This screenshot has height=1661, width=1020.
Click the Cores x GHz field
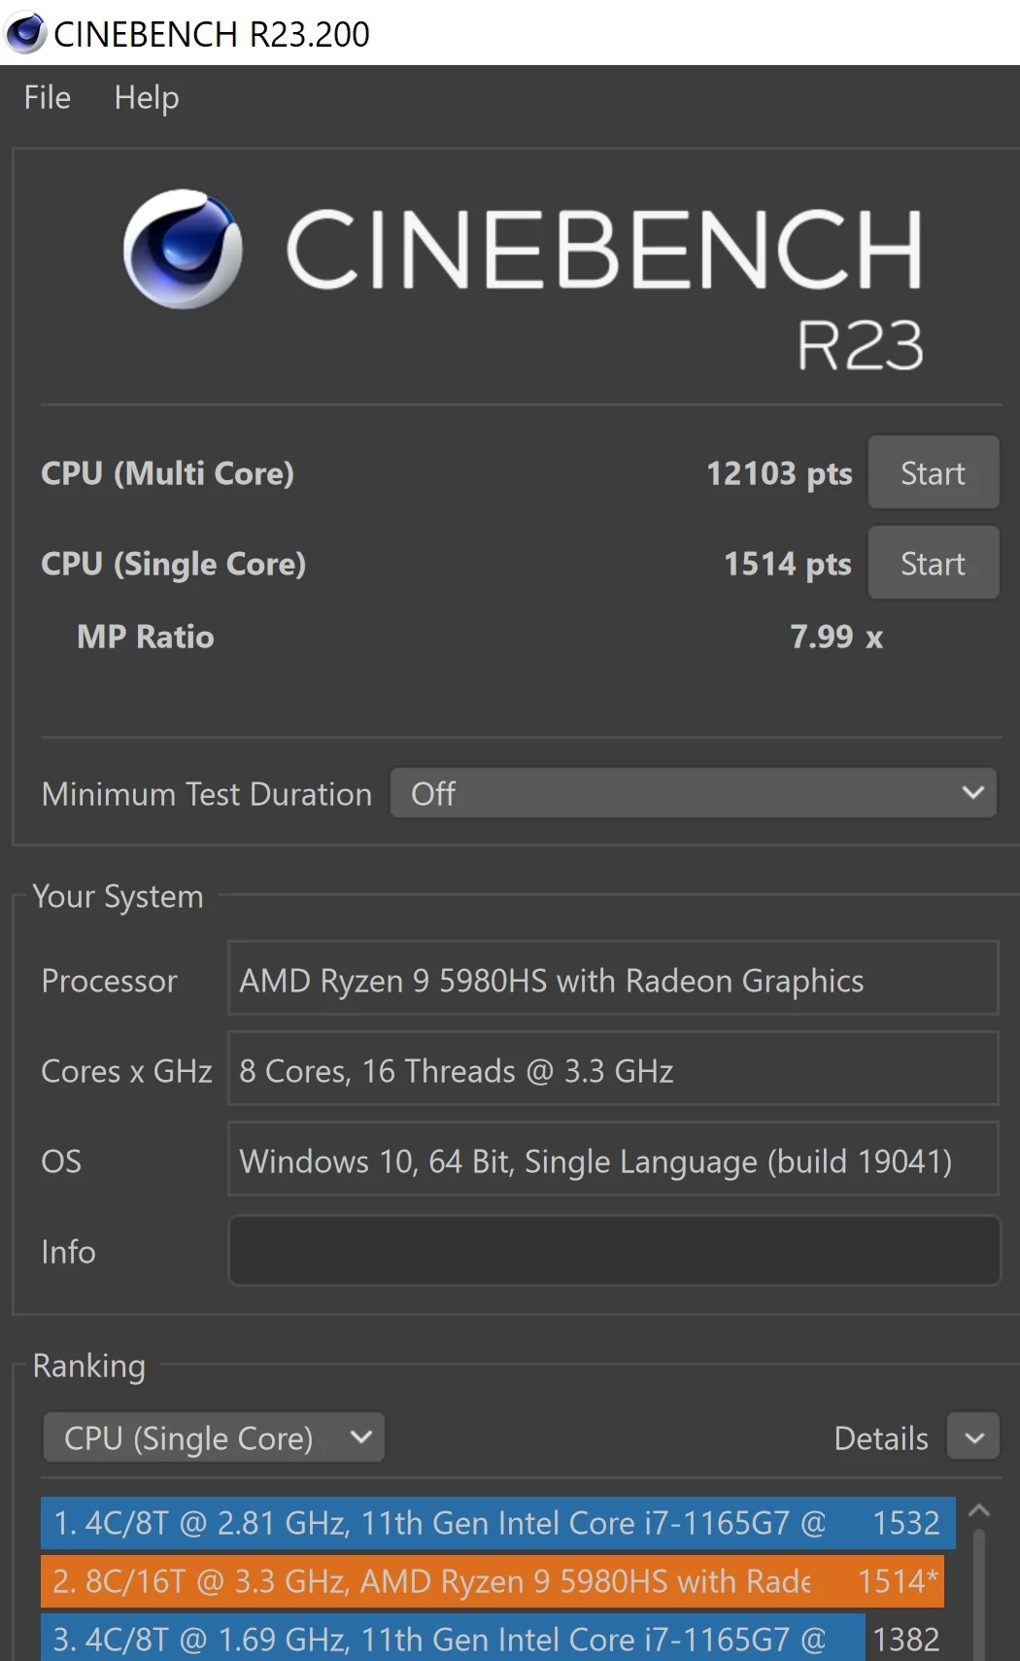pos(613,1069)
